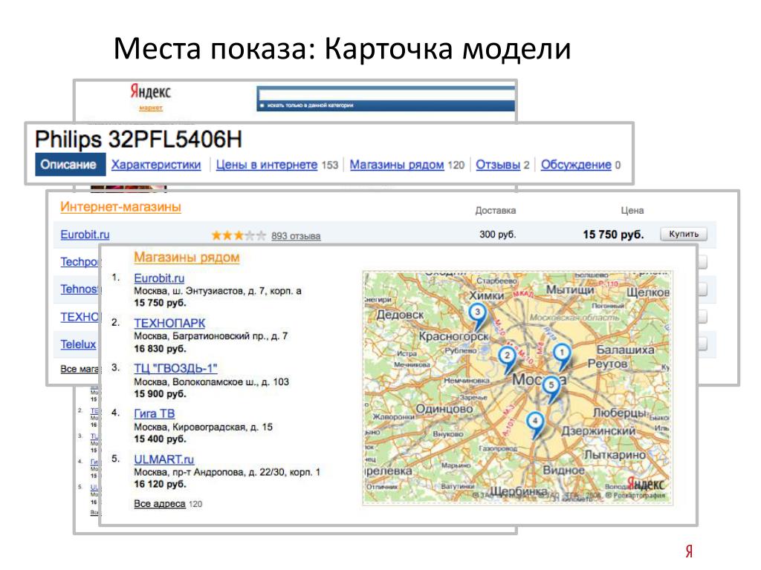The height and width of the screenshot is (570, 761).
Task: Open Eurobit.ru in the nearby shops list
Action: click(159, 278)
